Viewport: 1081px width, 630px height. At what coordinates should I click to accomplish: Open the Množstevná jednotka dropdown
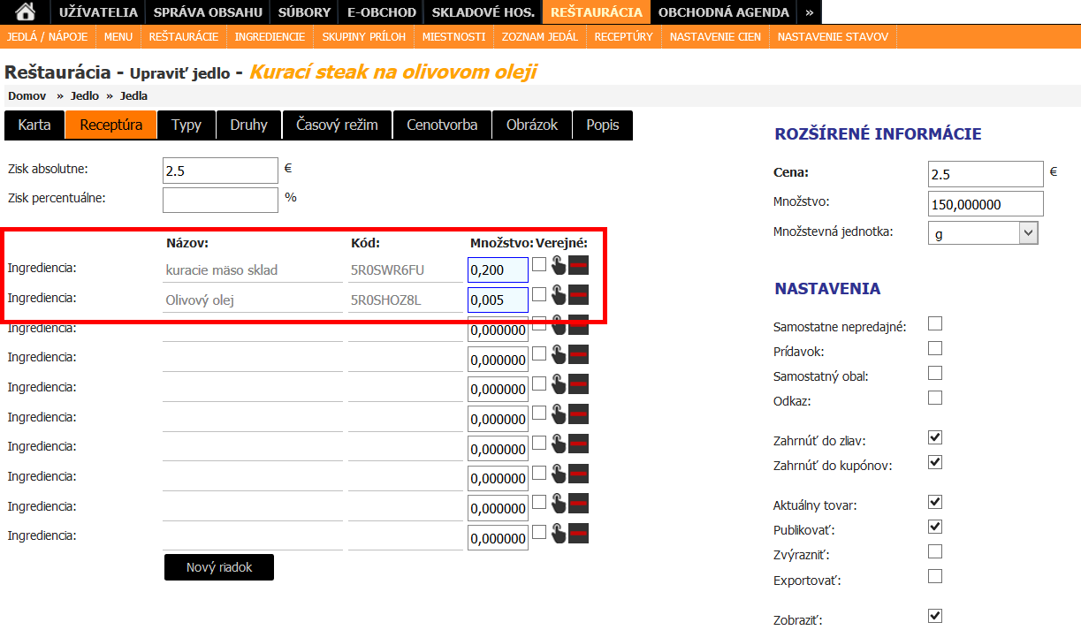pos(983,232)
